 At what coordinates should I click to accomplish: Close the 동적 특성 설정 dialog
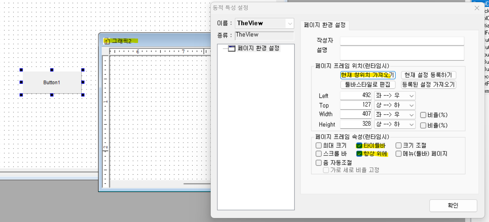coord(477,8)
